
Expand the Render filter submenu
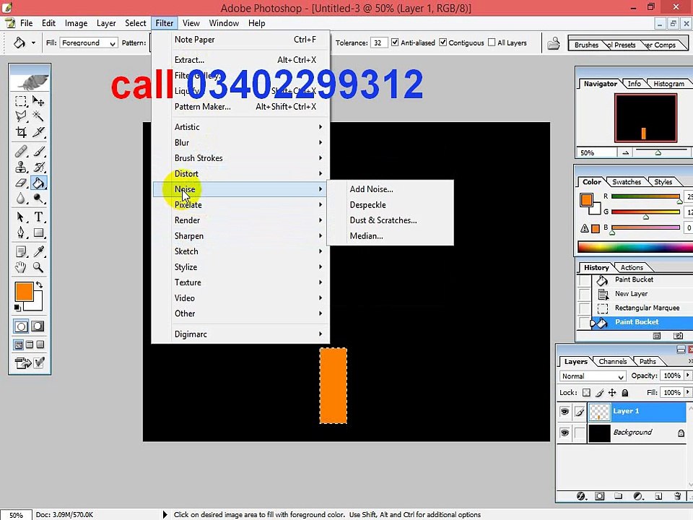click(241, 220)
